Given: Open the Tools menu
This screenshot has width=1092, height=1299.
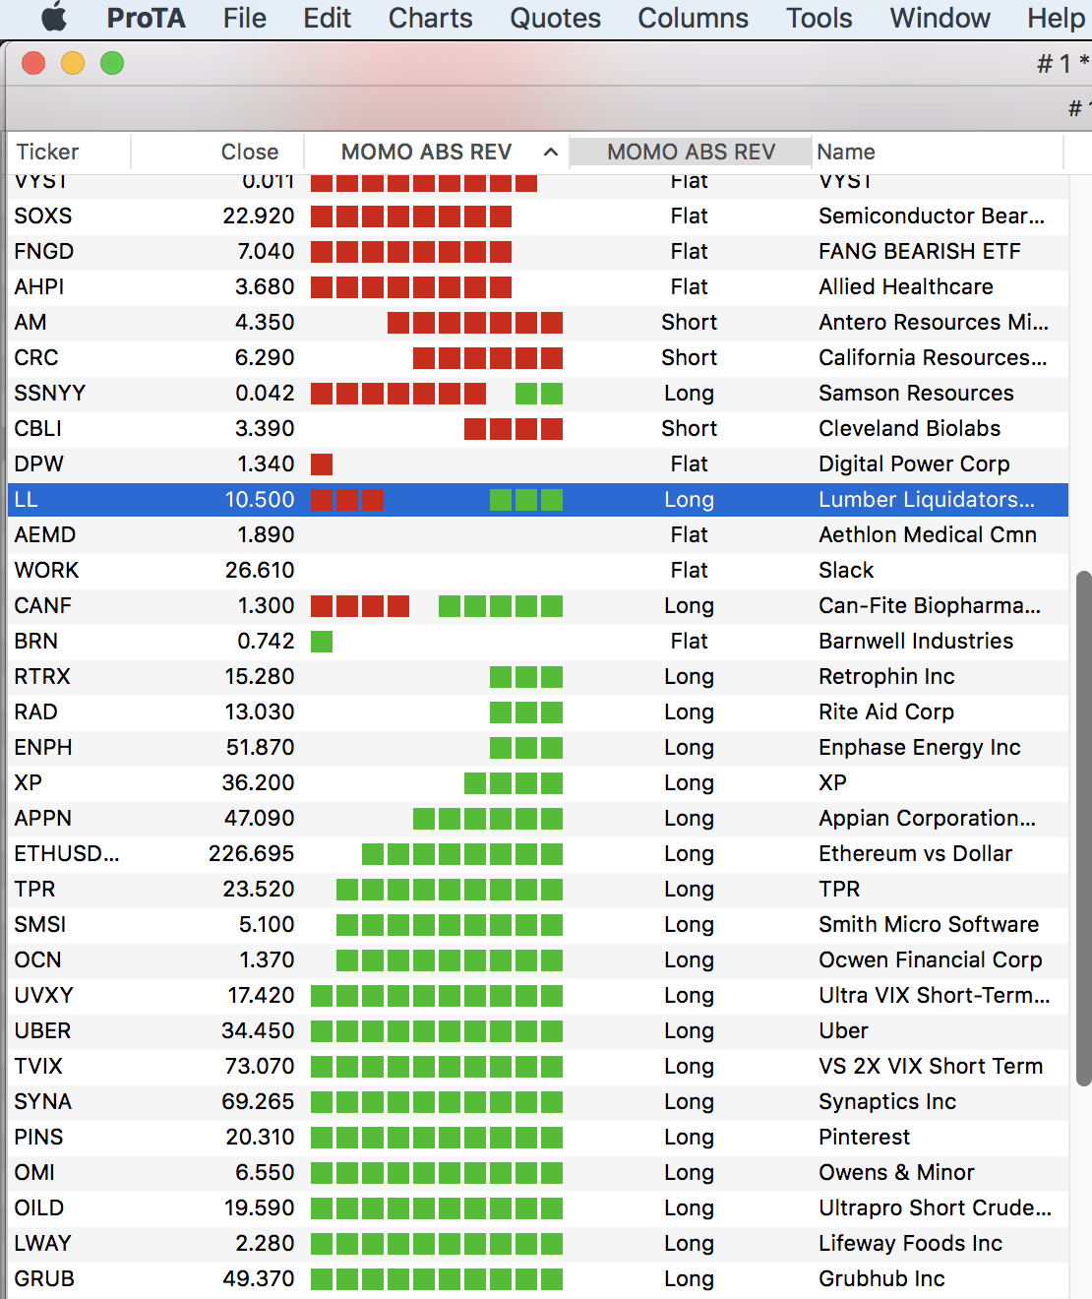Looking at the screenshot, I should tap(819, 18).
